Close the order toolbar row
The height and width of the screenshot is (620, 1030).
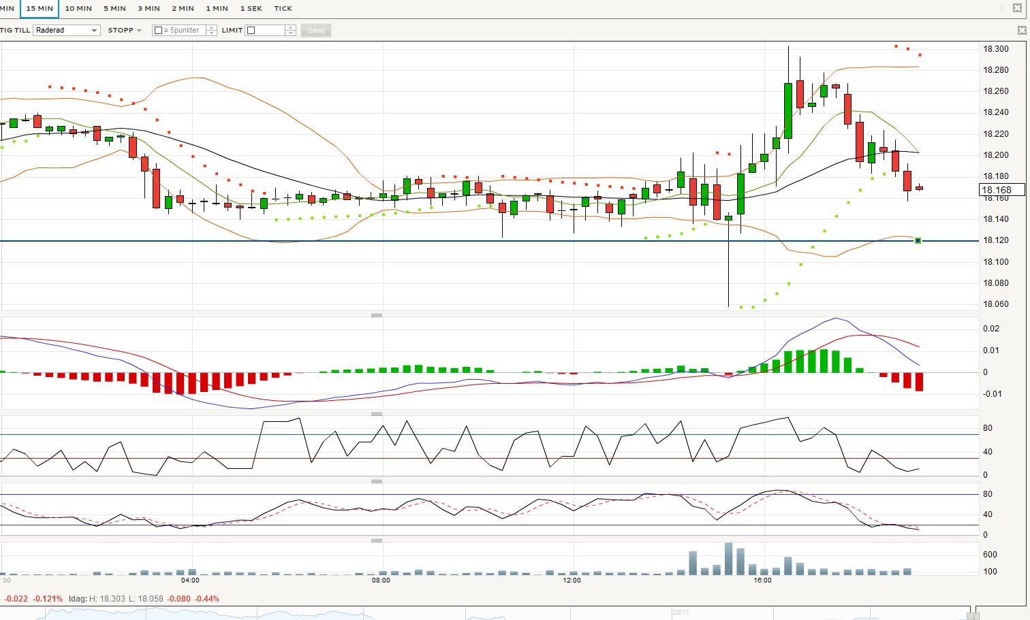[x=1021, y=31]
